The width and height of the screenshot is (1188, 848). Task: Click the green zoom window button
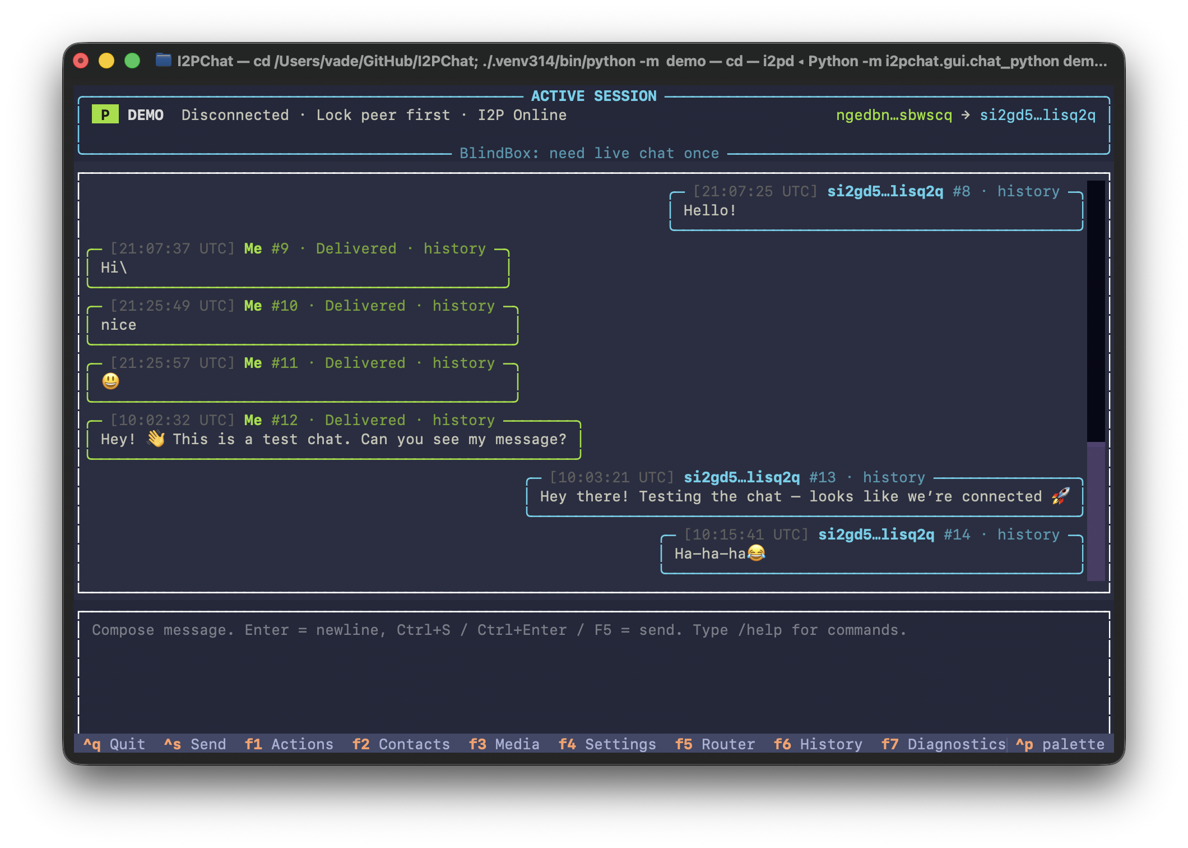(132, 60)
